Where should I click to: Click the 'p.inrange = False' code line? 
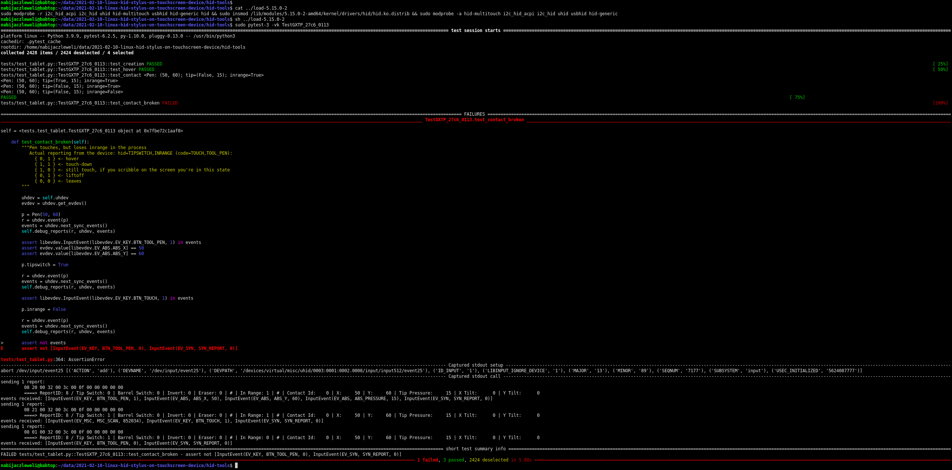click(44, 309)
